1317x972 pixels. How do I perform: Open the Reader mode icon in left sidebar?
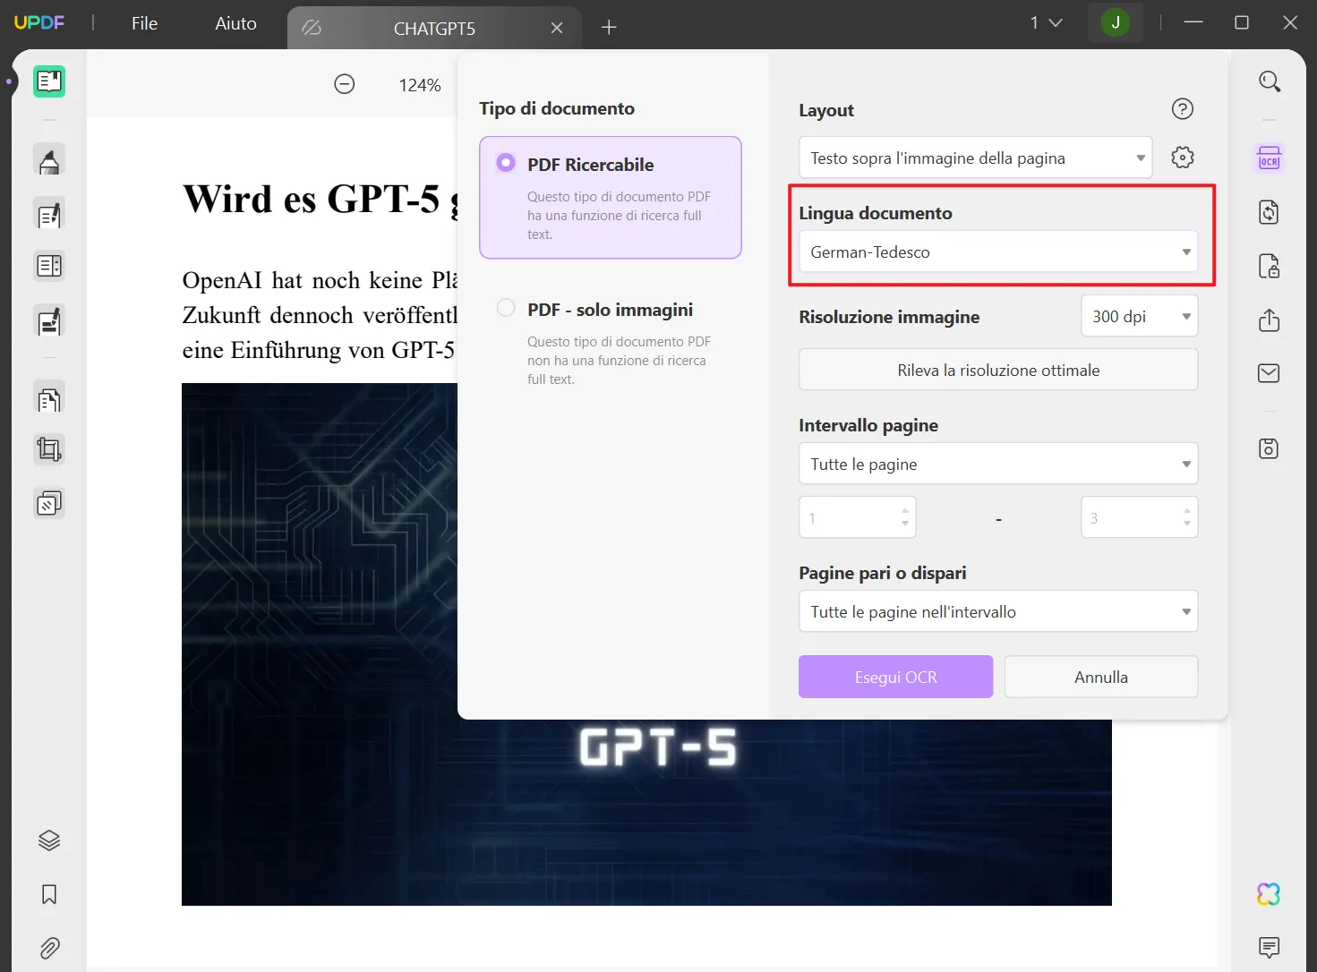tap(49, 81)
